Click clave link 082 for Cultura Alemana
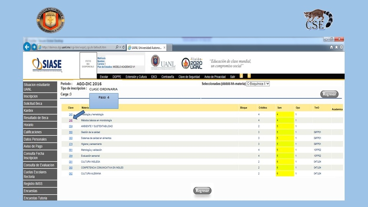The height and width of the screenshot is (207, 368). click(71, 174)
